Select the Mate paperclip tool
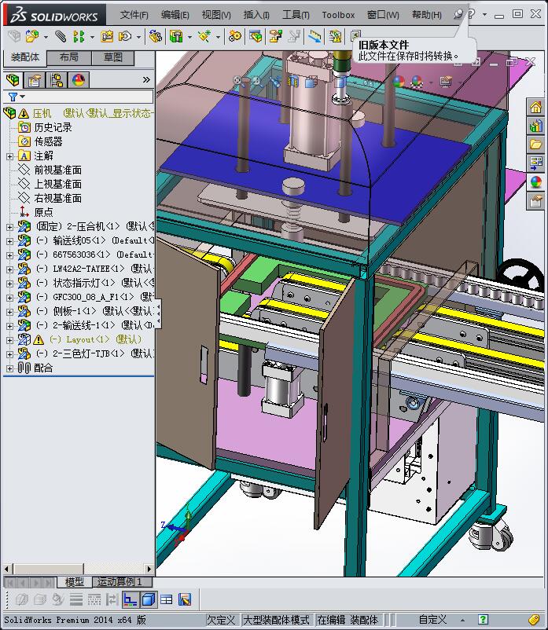This screenshot has height=630, width=548. pos(61,37)
